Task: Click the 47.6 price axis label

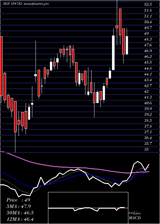Action: click(148, 45)
